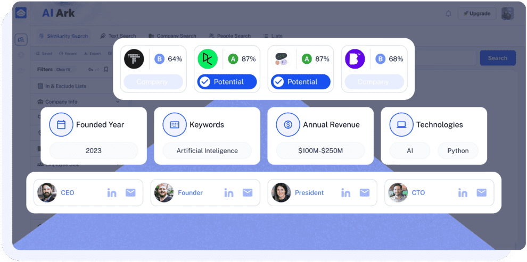Switch to the Similarity Search tab
The image size is (527, 262).
pyautogui.click(x=64, y=36)
